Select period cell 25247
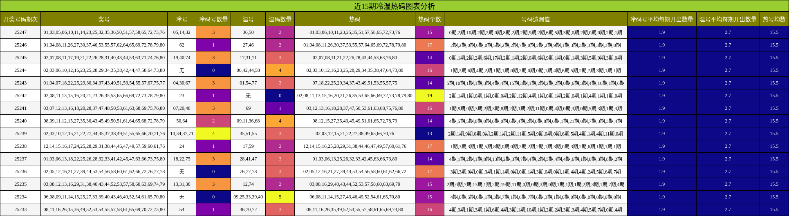Image resolution: width=789 pixels, height=216 pixels. click(x=20, y=32)
